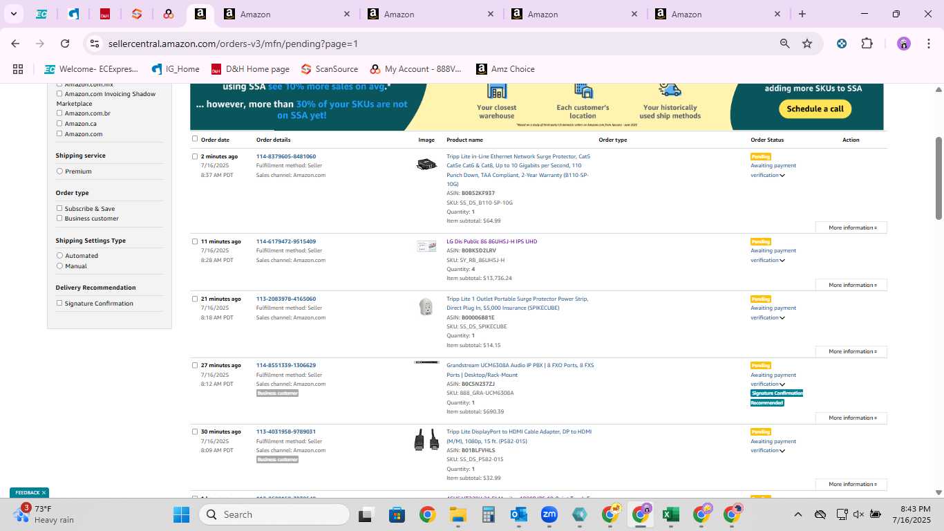Open More information for the Grandstream order

click(851, 418)
